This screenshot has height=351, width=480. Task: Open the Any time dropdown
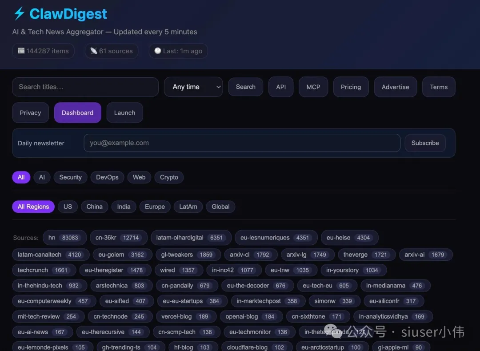(x=193, y=87)
